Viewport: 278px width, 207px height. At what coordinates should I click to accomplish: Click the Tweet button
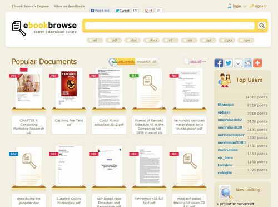coord(122,11)
